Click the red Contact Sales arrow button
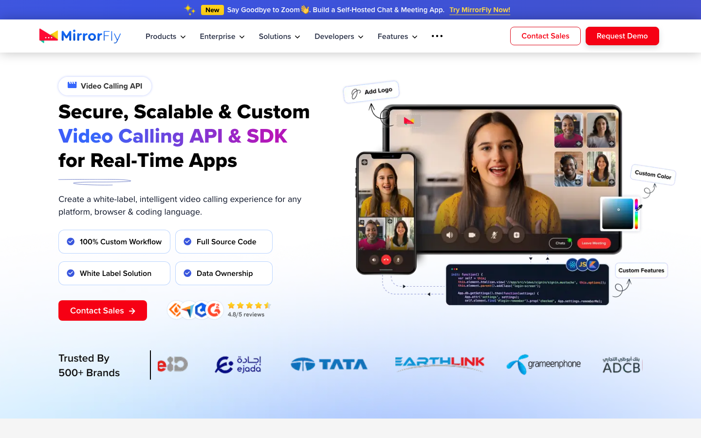This screenshot has width=701, height=438. coord(103,310)
